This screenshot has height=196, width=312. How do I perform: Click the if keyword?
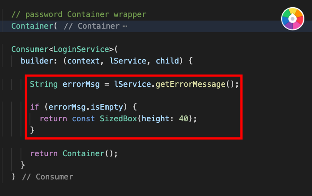(34, 107)
